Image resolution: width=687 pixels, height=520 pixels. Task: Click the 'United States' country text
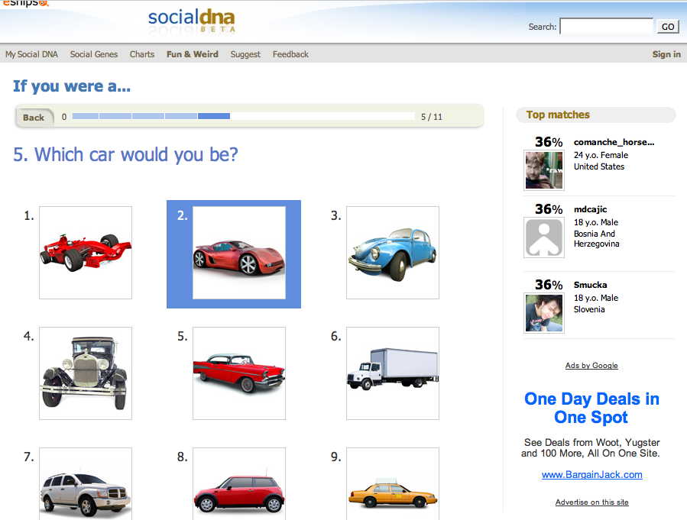599,166
